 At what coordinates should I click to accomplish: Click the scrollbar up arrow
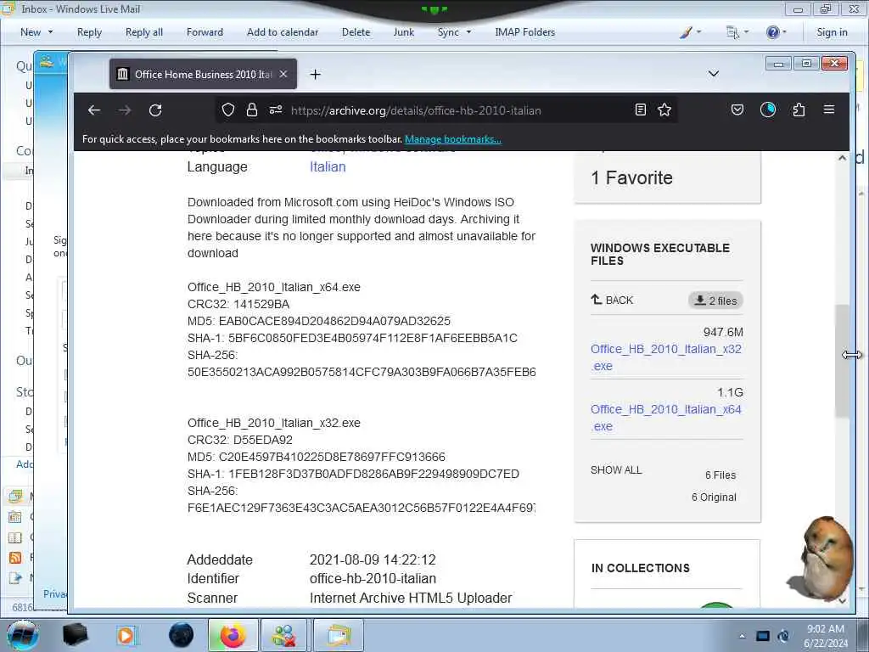point(842,158)
